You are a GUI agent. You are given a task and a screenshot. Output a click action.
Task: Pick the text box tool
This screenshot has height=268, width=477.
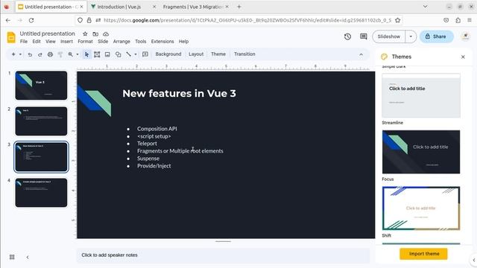point(97,54)
